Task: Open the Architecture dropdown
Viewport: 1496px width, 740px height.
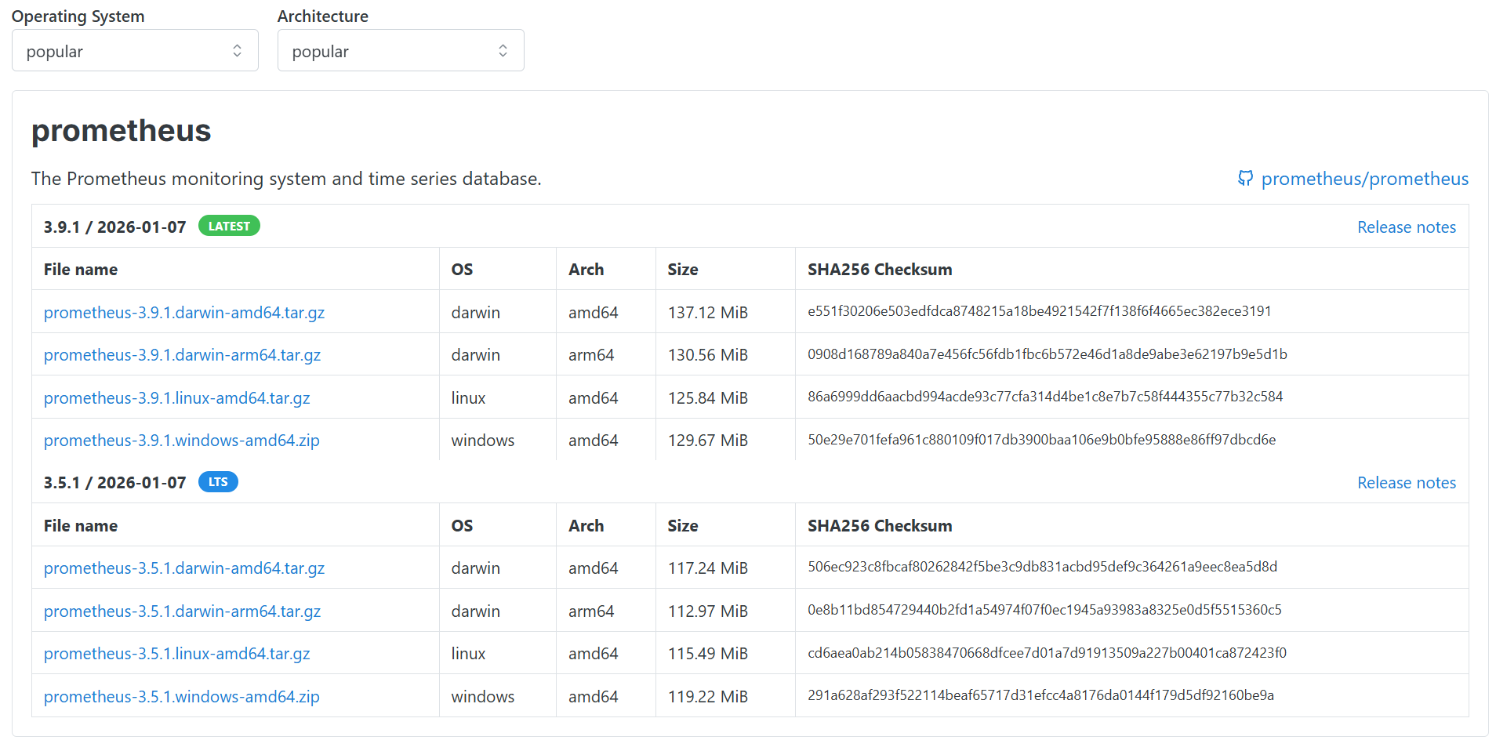Action: [401, 51]
